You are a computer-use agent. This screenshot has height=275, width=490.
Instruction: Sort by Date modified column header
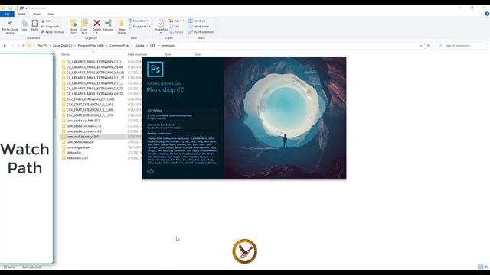[x=137, y=54]
